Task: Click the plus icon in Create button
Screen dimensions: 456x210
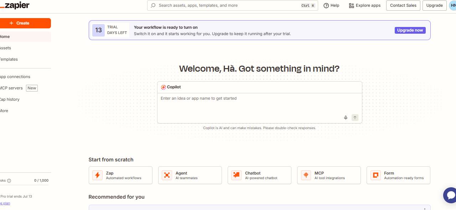Action: click(x=12, y=23)
